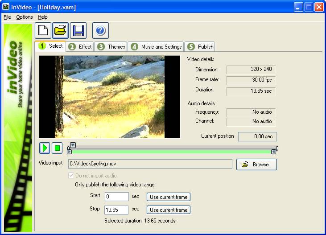Viewport: 326px width, 235px height.
Task: Go to the Music and Settings tab
Action: tap(157, 46)
